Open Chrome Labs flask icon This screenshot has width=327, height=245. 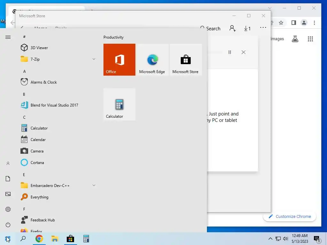pos(295,39)
